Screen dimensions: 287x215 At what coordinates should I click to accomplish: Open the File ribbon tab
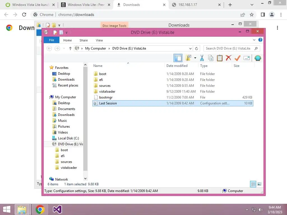(52, 40)
